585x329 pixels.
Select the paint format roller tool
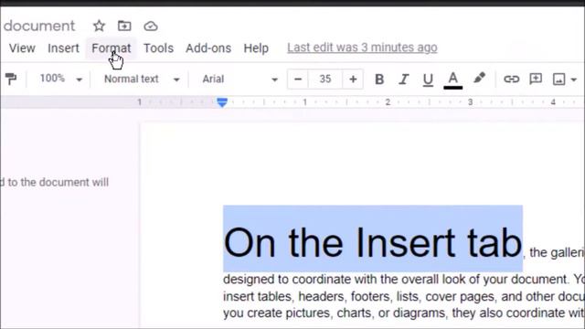pos(11,80)
